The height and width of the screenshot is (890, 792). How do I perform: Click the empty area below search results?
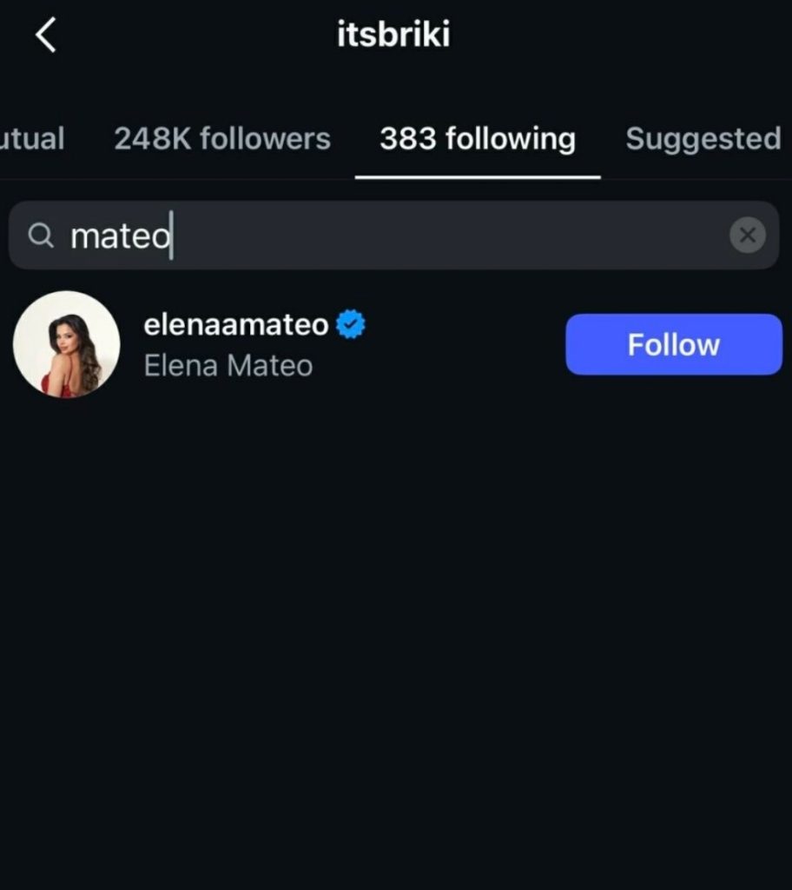point(396,626)
